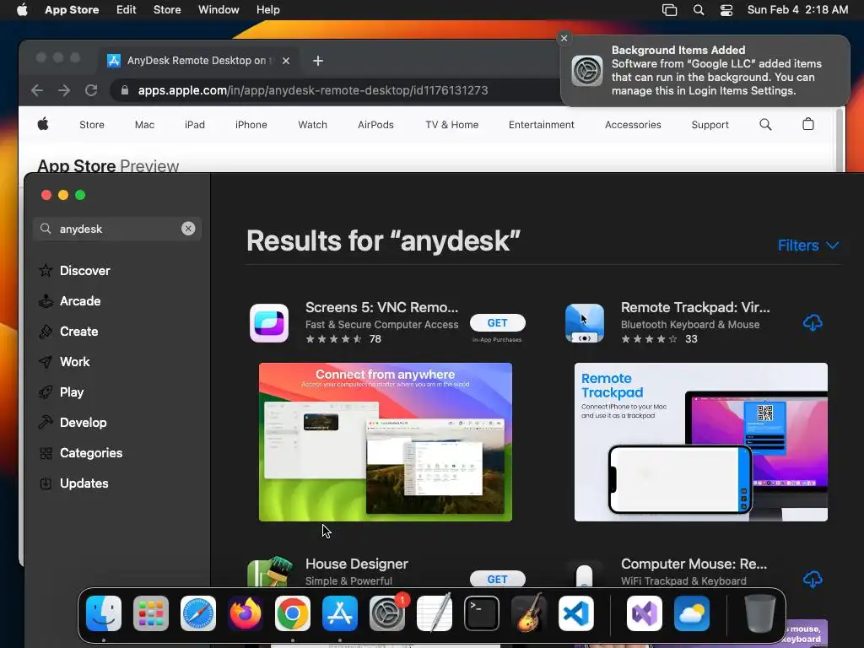This screenshot has width=864, height=648.
Task: Open Screens 5 app icon
Action: pos(269,323)
